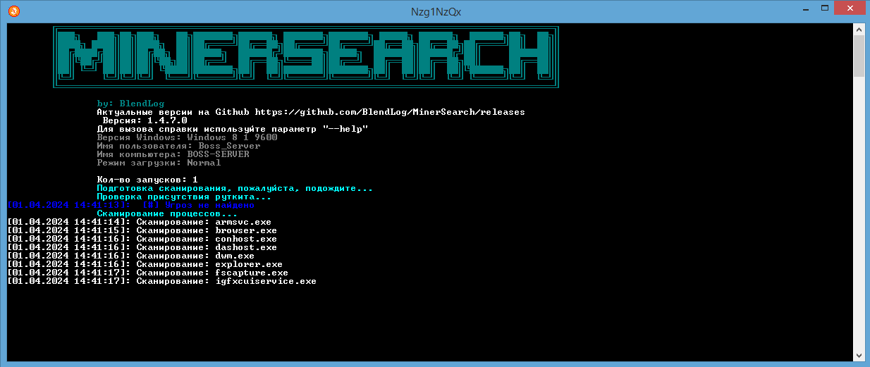
Task: Click the 'Кол-во запусков: 1' line
Action: (147, 180)
